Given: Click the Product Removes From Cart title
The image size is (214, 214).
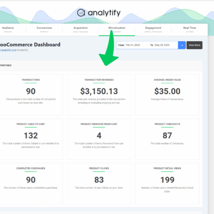Looking at the screenshot, I should (x=99, y=124).
